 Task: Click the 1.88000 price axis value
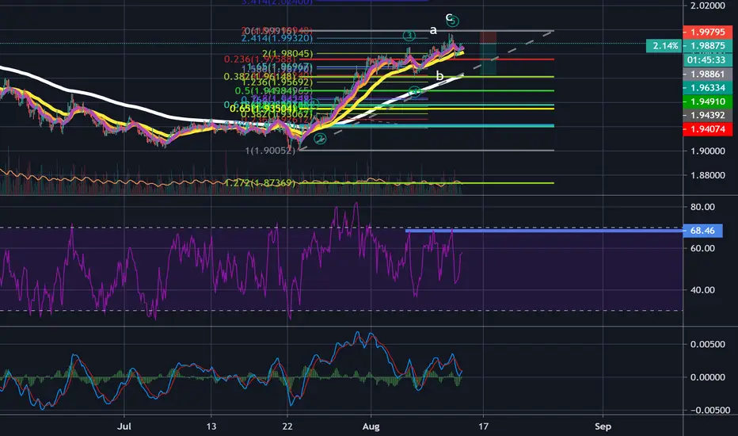tap(707, 175)
